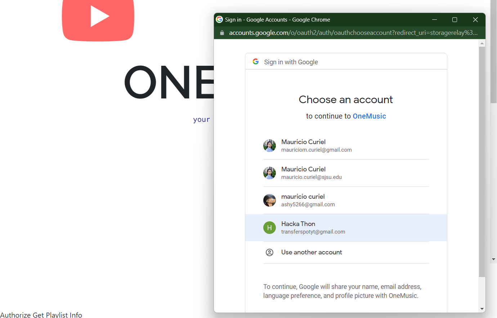Select avatar of ashy5266@gmail.com account
Viewport: 497px width, 318px height.
pyautogui.click(x=269, y=200)
